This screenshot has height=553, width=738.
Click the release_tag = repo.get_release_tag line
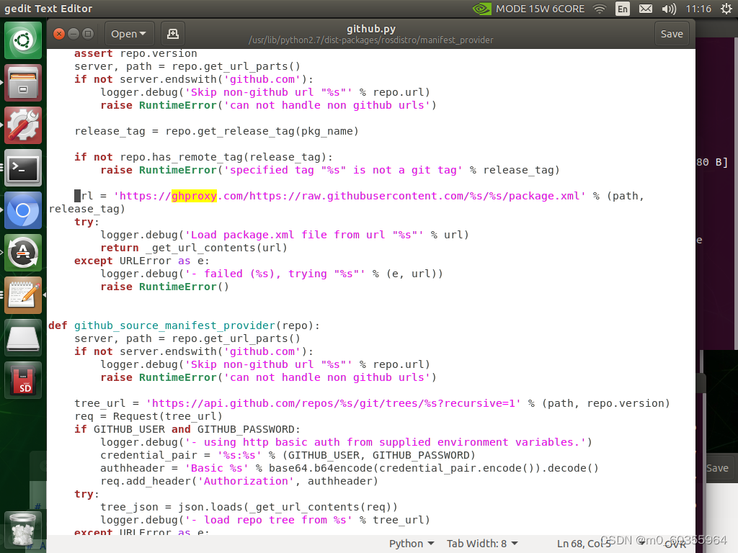click(x=216, y=131)
